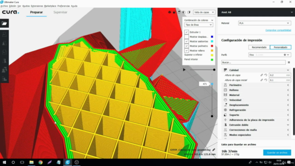
Task: Click the left side view cube icon
Action: click(x=184, y=12)
